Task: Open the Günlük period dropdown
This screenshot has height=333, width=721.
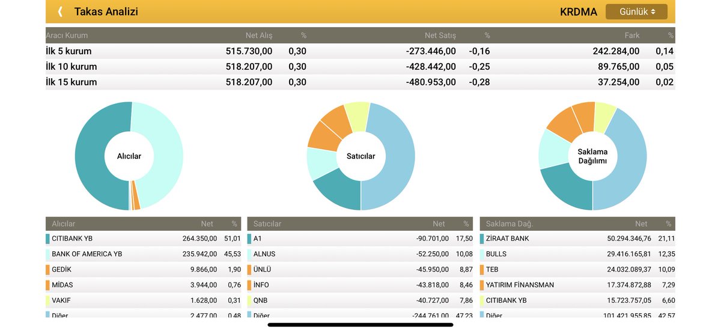Action: 636,11
